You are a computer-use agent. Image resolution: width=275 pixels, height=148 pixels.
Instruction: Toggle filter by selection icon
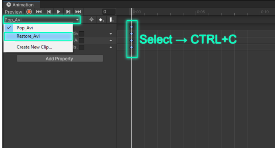click(92, 20)
